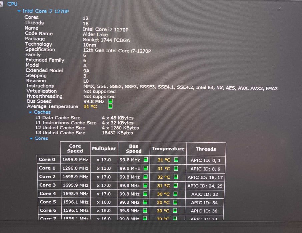Click the green indicator next to Bus Speed 99.8 MHz summary
302x233 pixels.
pos(110,101)
